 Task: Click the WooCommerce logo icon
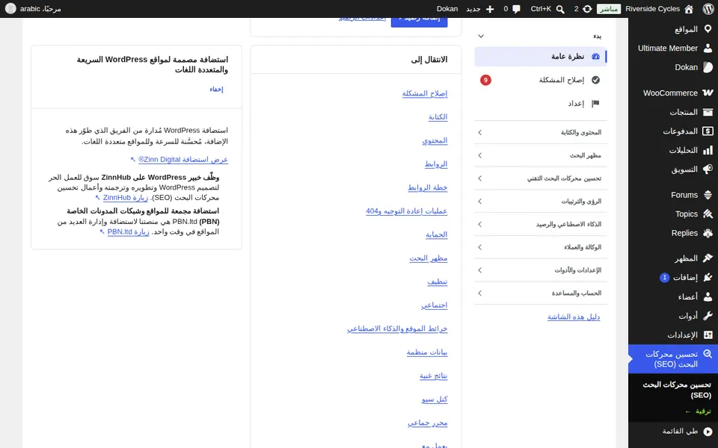[x=708, y=93]
